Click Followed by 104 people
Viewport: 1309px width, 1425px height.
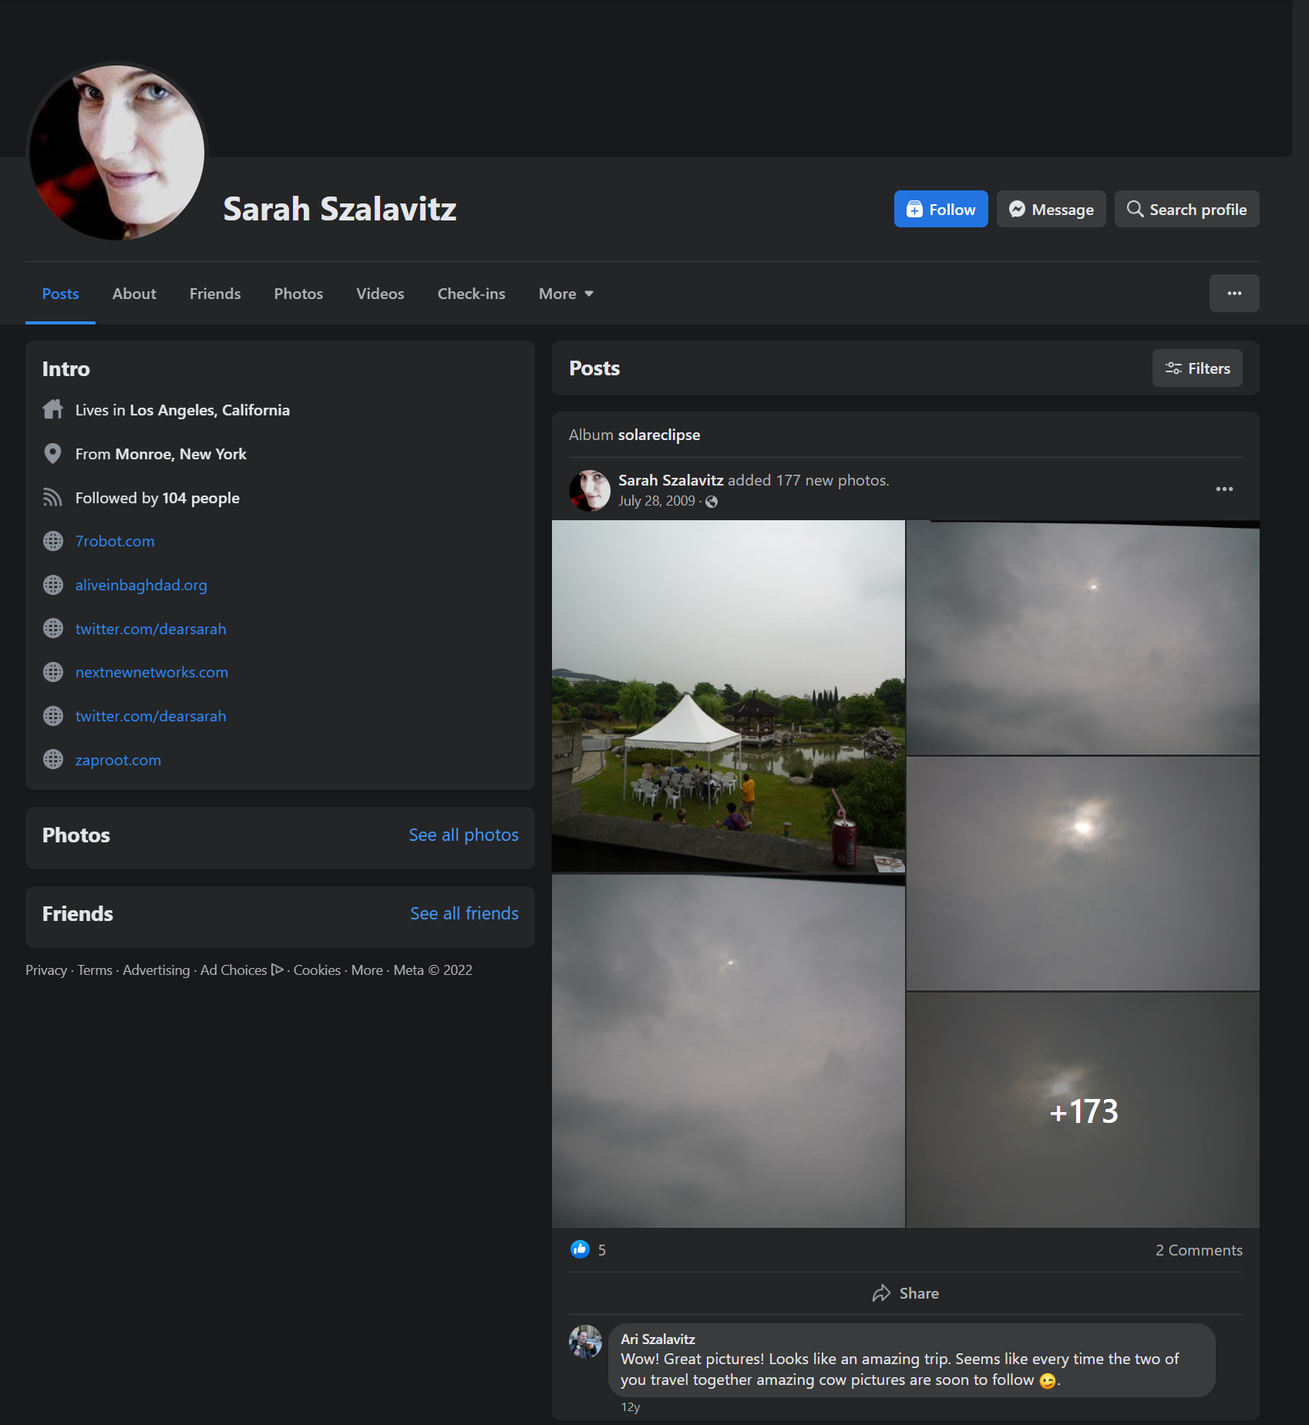click(156, 498)
